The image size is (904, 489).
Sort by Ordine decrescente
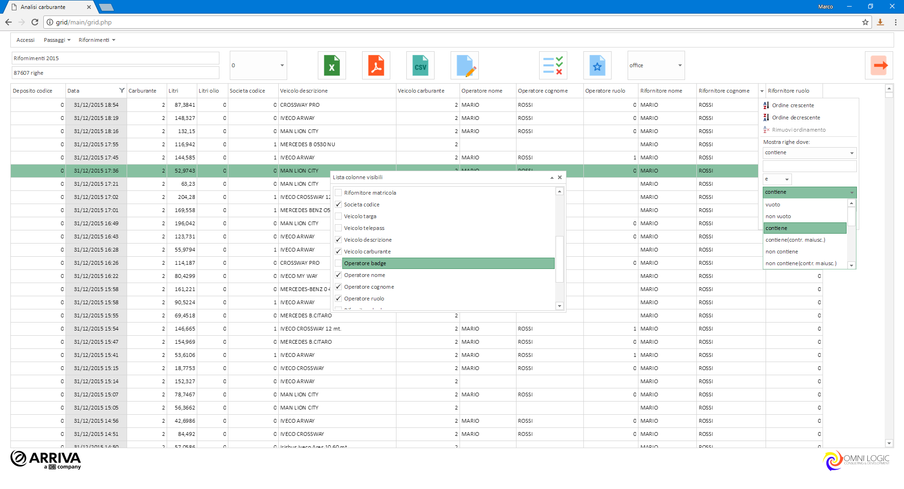click(796, 118)
